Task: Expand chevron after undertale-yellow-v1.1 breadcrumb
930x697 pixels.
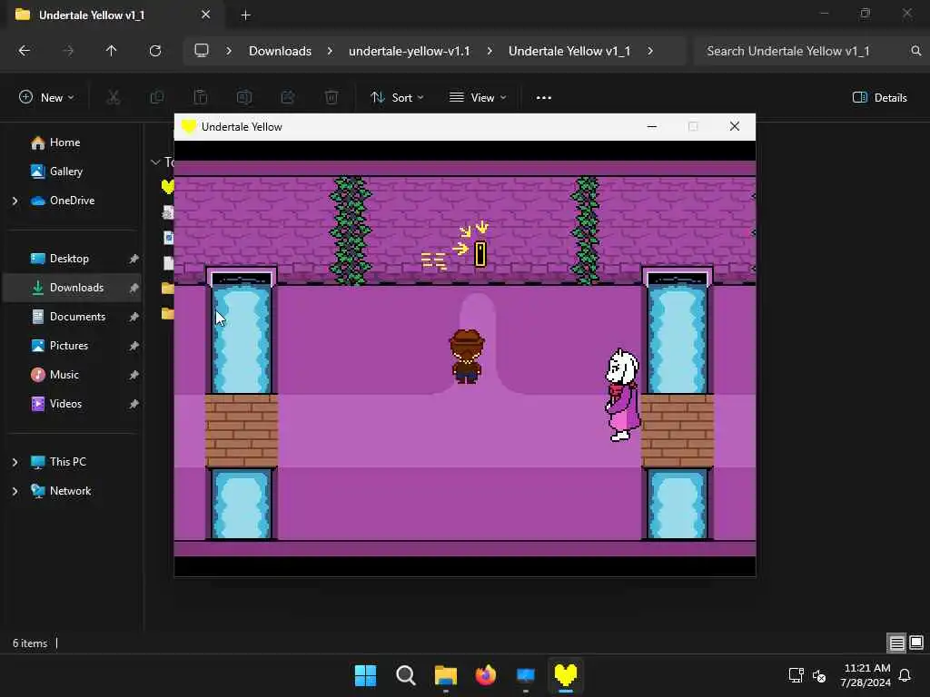Action: pos(490,51)
